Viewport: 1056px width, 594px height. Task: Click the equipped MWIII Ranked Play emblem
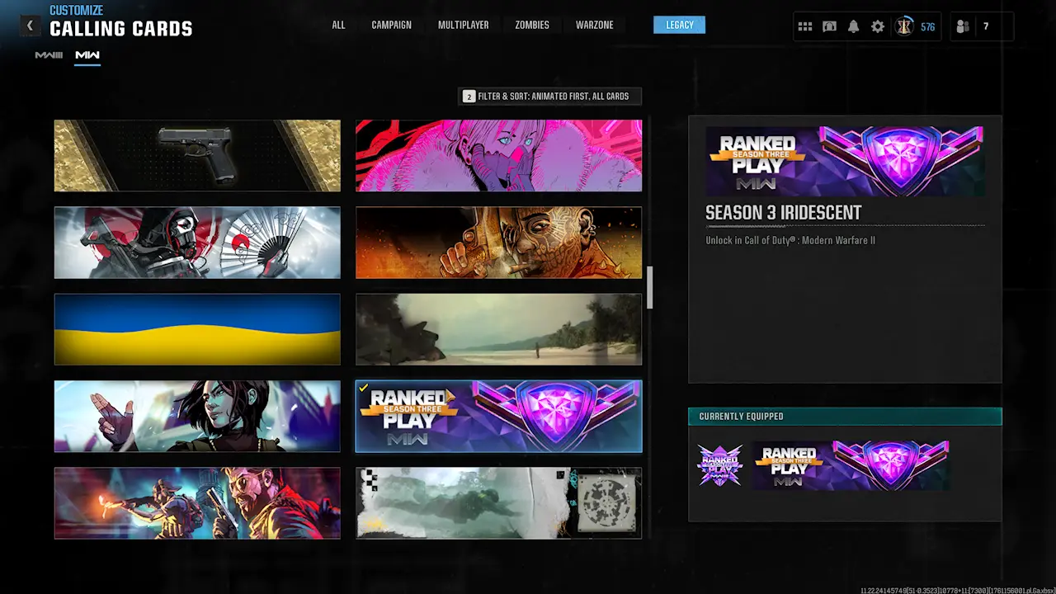pyautogui.click(x=719, y=465)
